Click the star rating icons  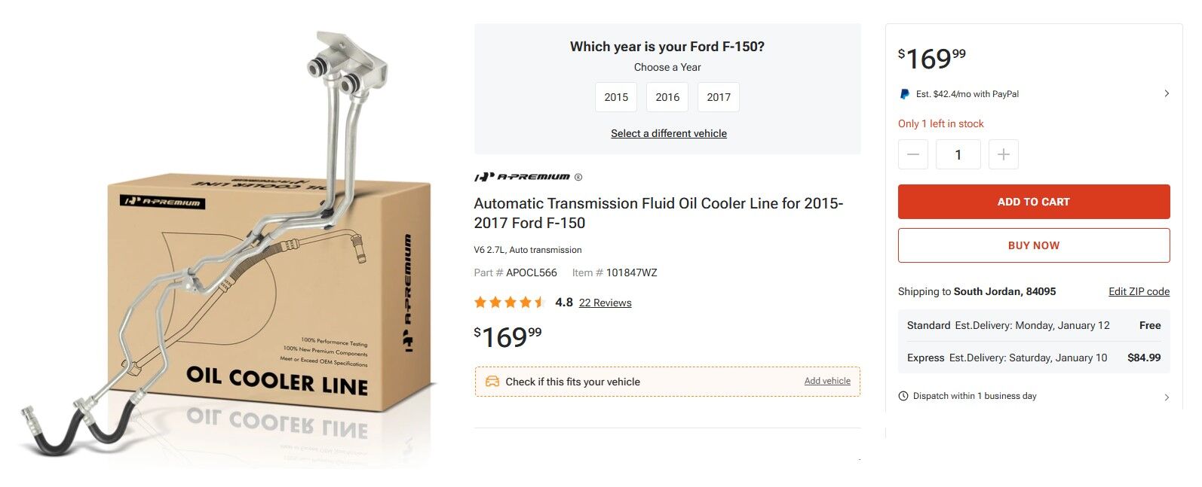click(x=509, y=303)
